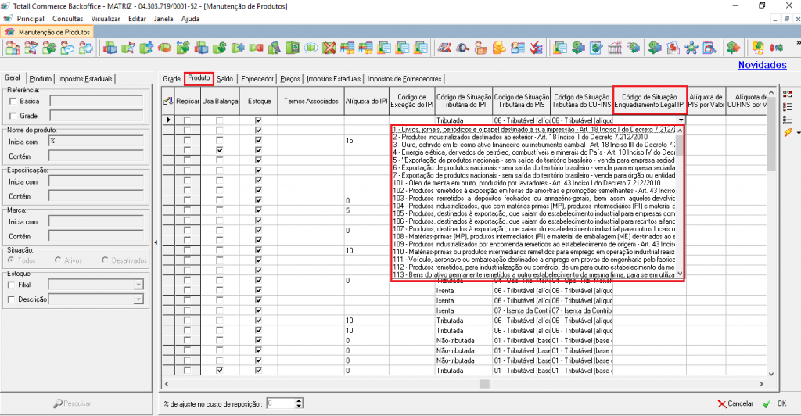Click the Novidades link
Viewport: 801px width, 416px height.
tap(762, 66)
